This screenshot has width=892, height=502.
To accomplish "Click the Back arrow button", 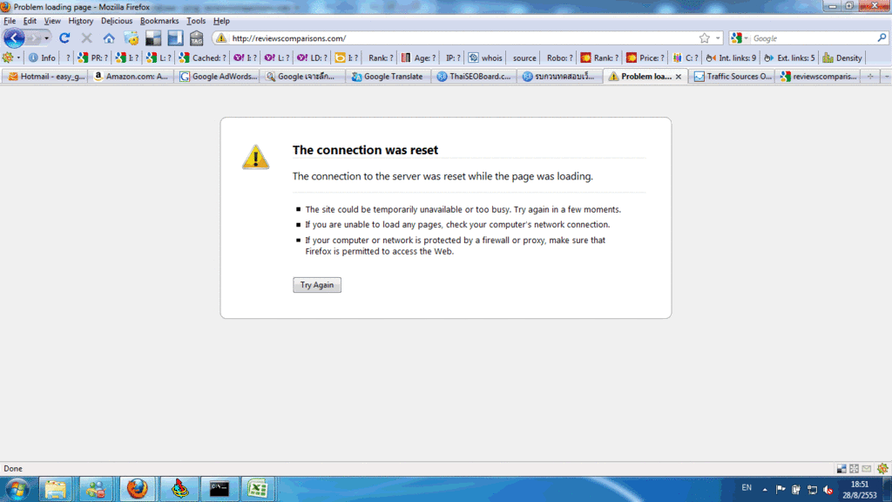I will [x=15, y=38].
